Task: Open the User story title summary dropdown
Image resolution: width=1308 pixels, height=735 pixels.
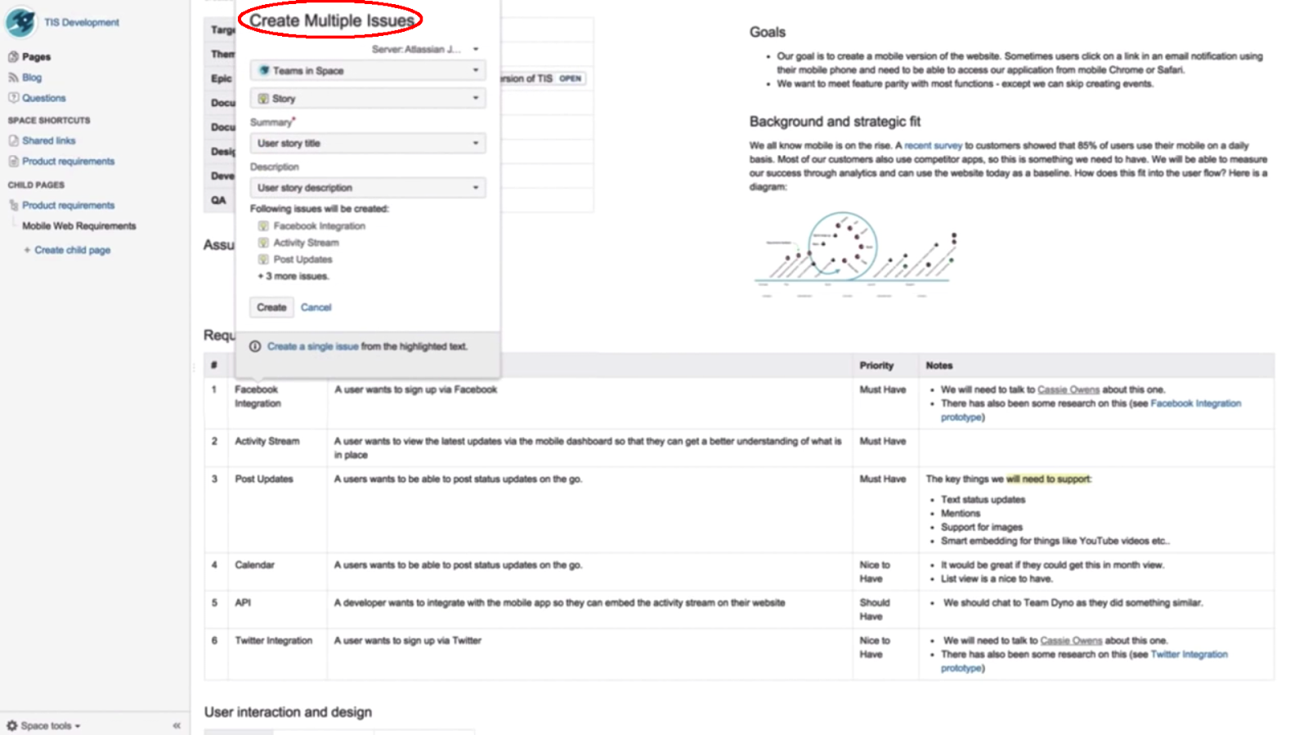Action: pos(368,144)
